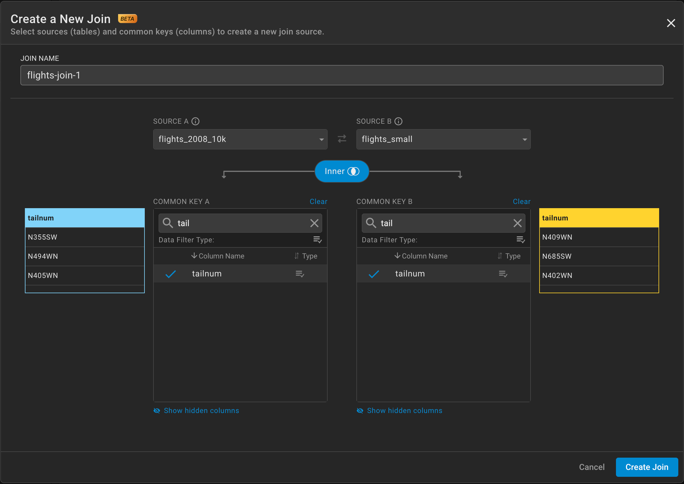Open the Source B flights_small dropdown
Viewport: 684px width, 484px height.
pos(443,139)
